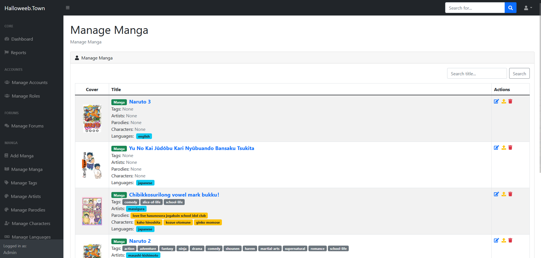Open Chibikkosurilong vowel mark bukku! title link

click(174, 195)
